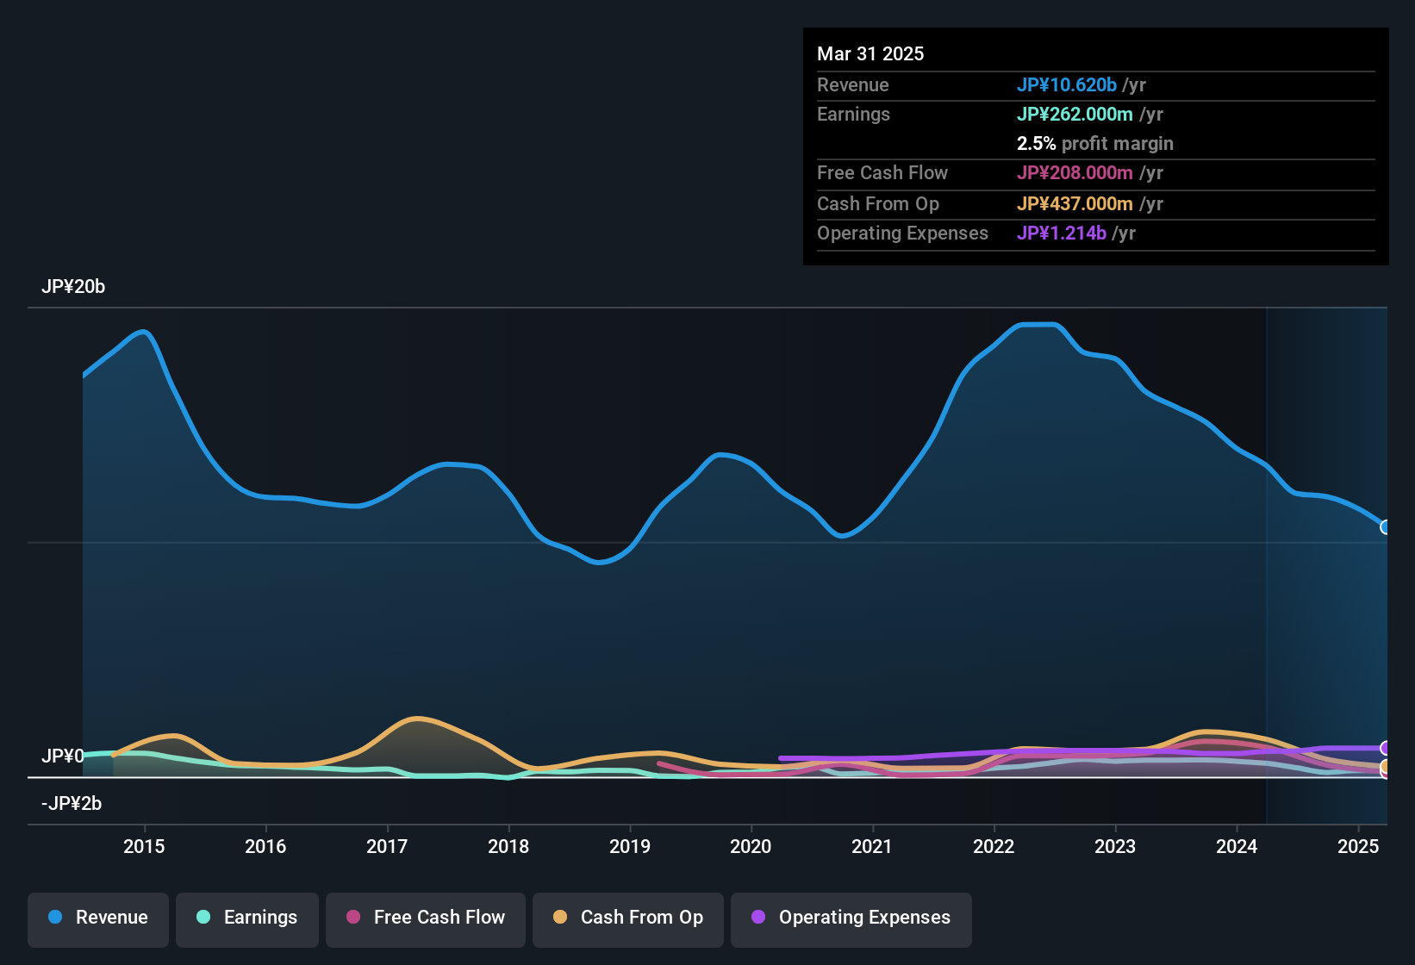
Task: Toggle the Revenue legend button
Action: pos(98,918)
